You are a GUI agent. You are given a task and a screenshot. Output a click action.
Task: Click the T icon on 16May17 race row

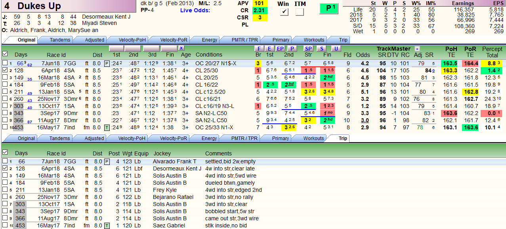point(106,127)
